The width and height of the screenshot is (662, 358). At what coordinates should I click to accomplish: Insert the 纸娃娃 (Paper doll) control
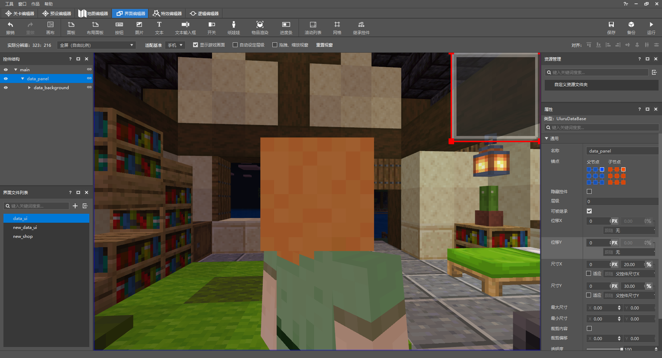[234, 28]
